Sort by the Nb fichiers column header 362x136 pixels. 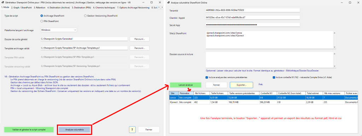202,93
